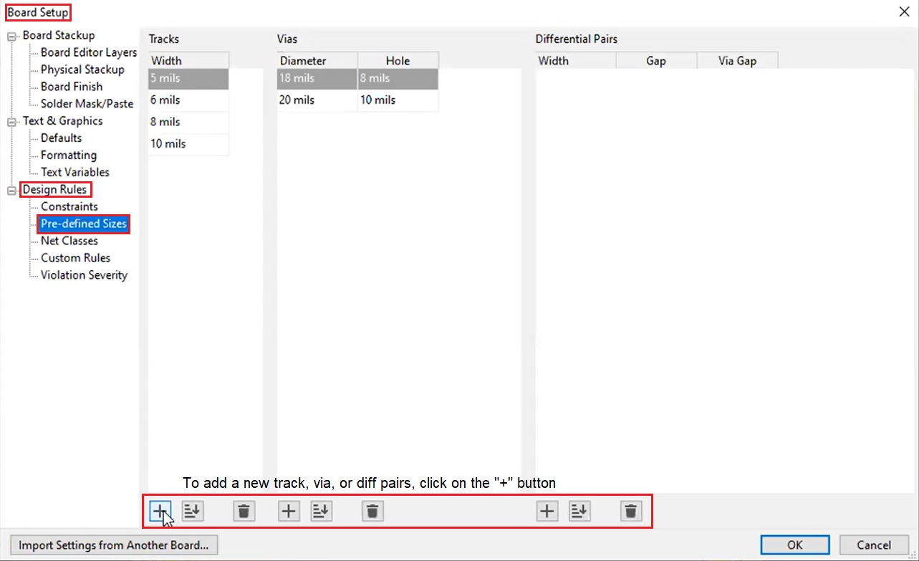Go to Custom Rules section

75,258
